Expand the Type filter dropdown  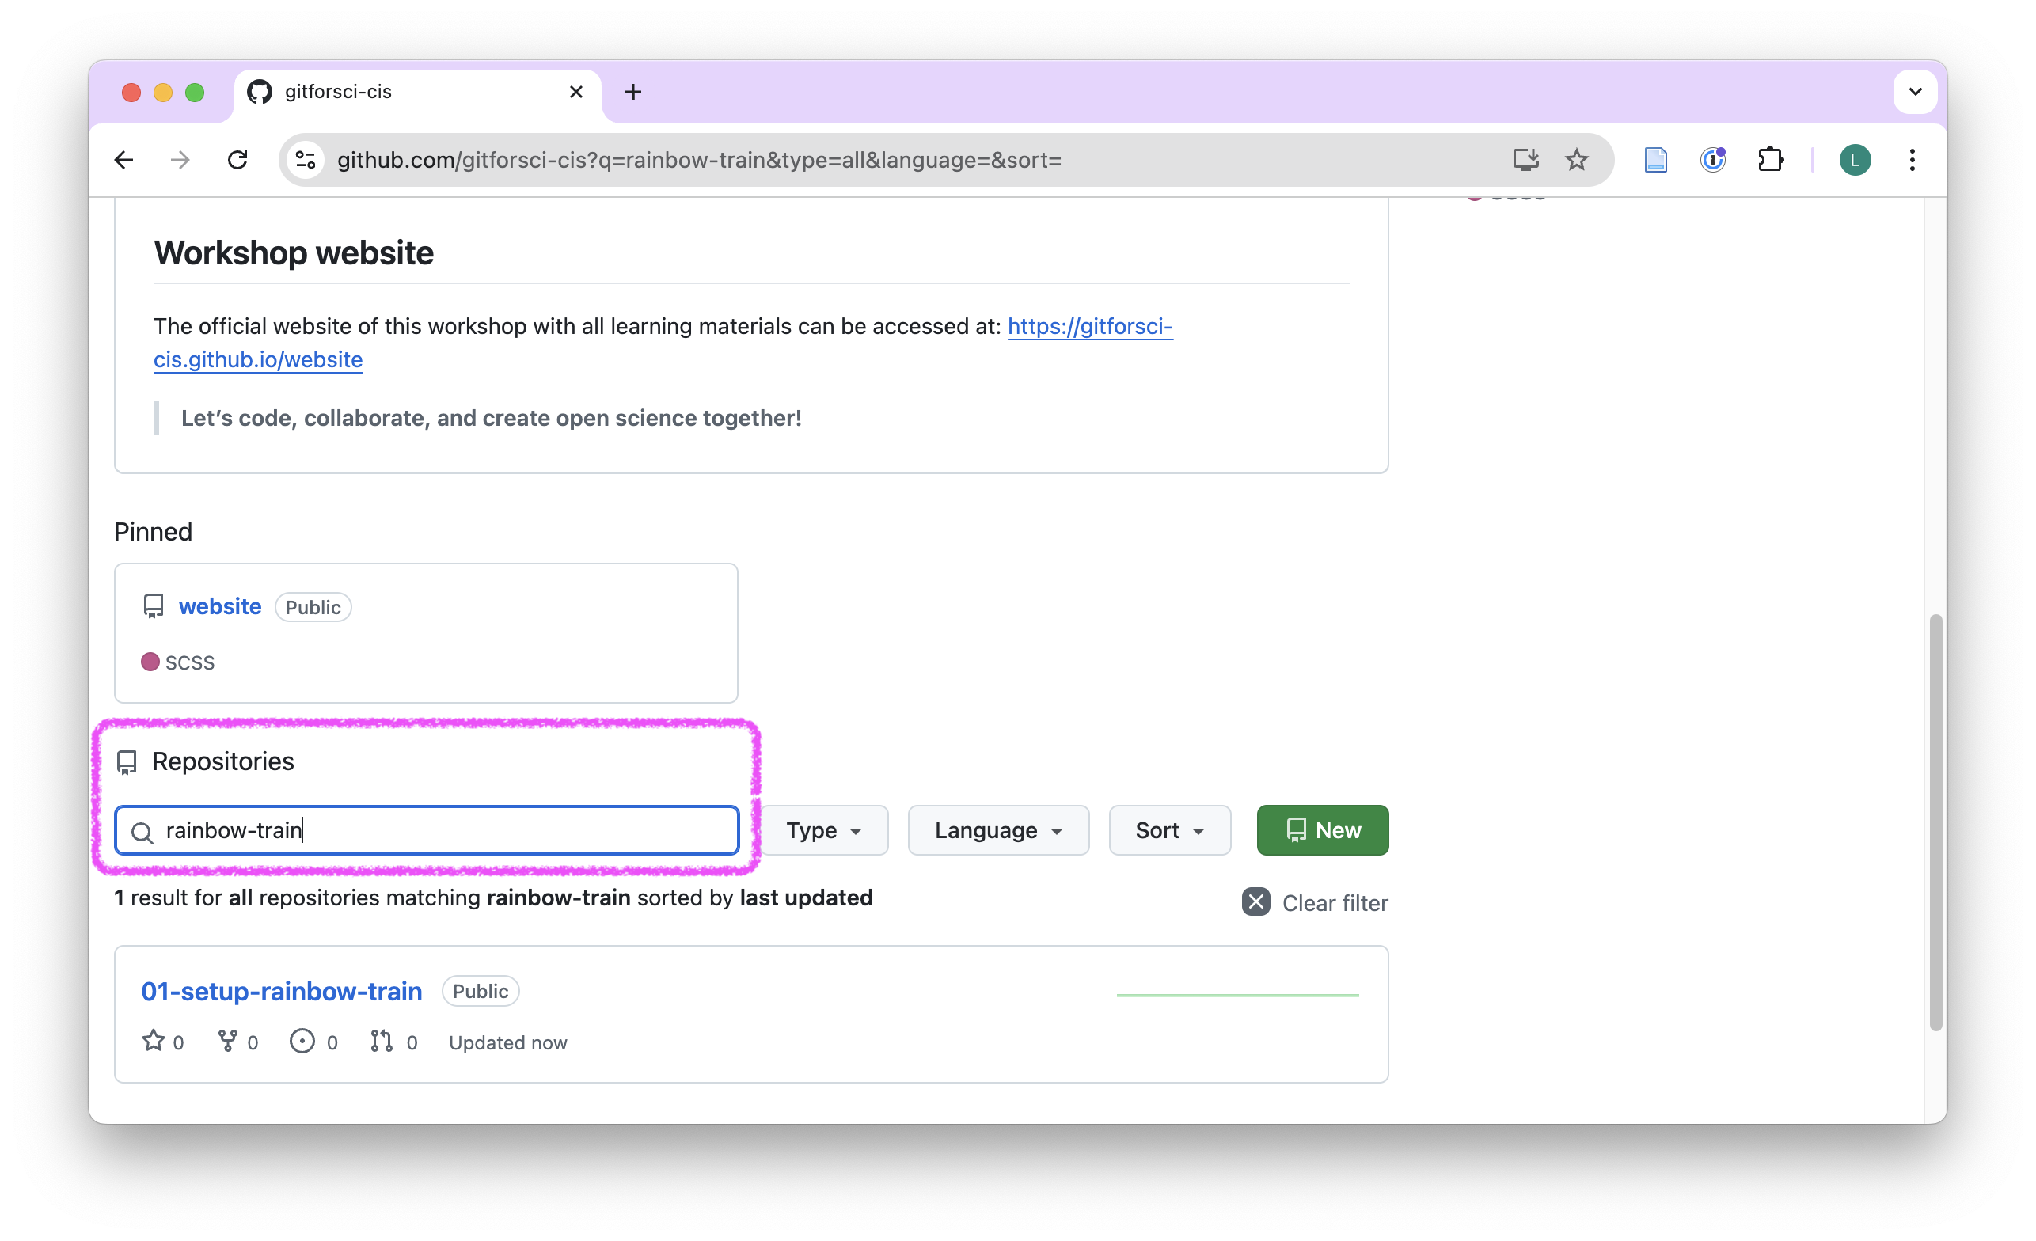tap(824, 830)
